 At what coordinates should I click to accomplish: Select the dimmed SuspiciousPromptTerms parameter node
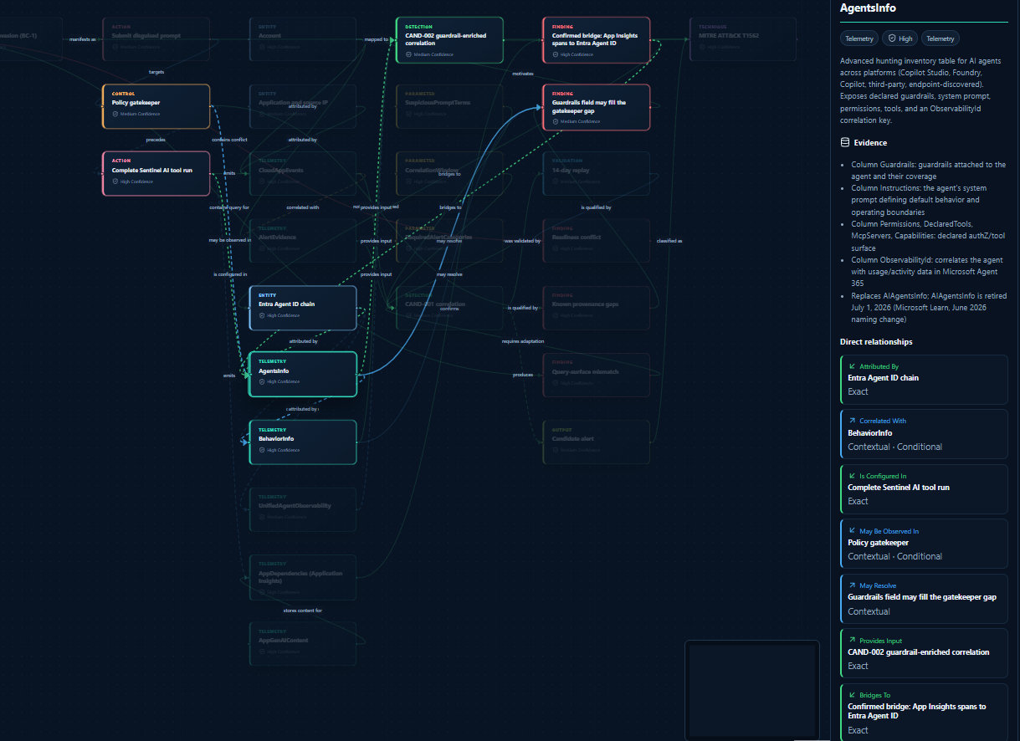click(449, 106)
